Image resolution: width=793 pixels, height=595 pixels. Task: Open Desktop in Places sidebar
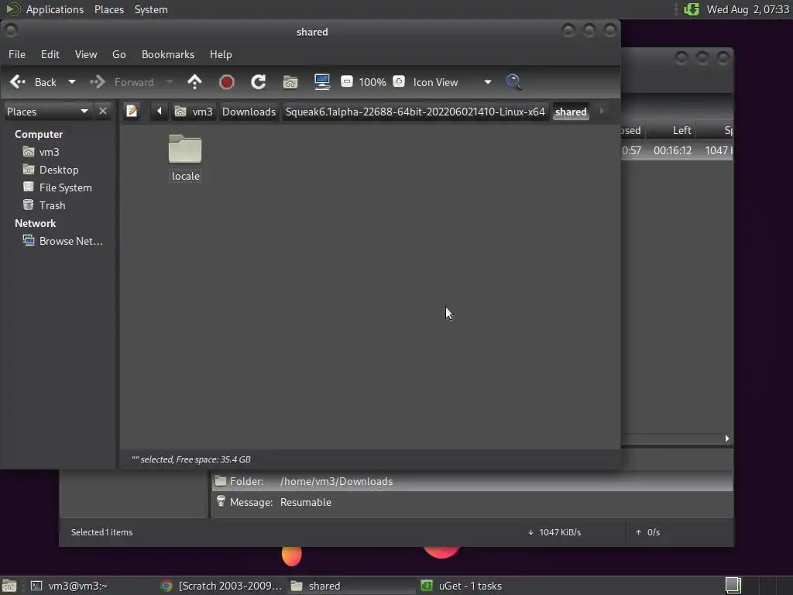pos(59,170)
